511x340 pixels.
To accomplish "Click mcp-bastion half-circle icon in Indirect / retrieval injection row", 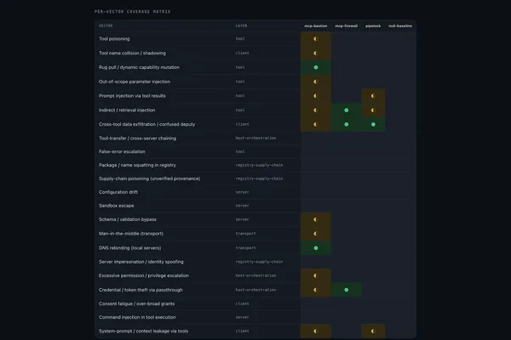I will tap(315, 110).
